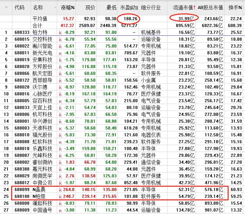Click the K icon in 嘉元科技 row
The height and width of the screenshot is (214, 245).
60,170
